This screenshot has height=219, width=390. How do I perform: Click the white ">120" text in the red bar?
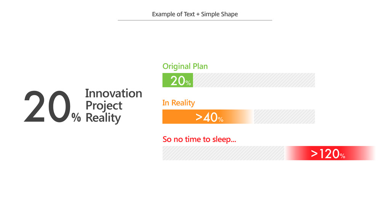tap(325, 154)
